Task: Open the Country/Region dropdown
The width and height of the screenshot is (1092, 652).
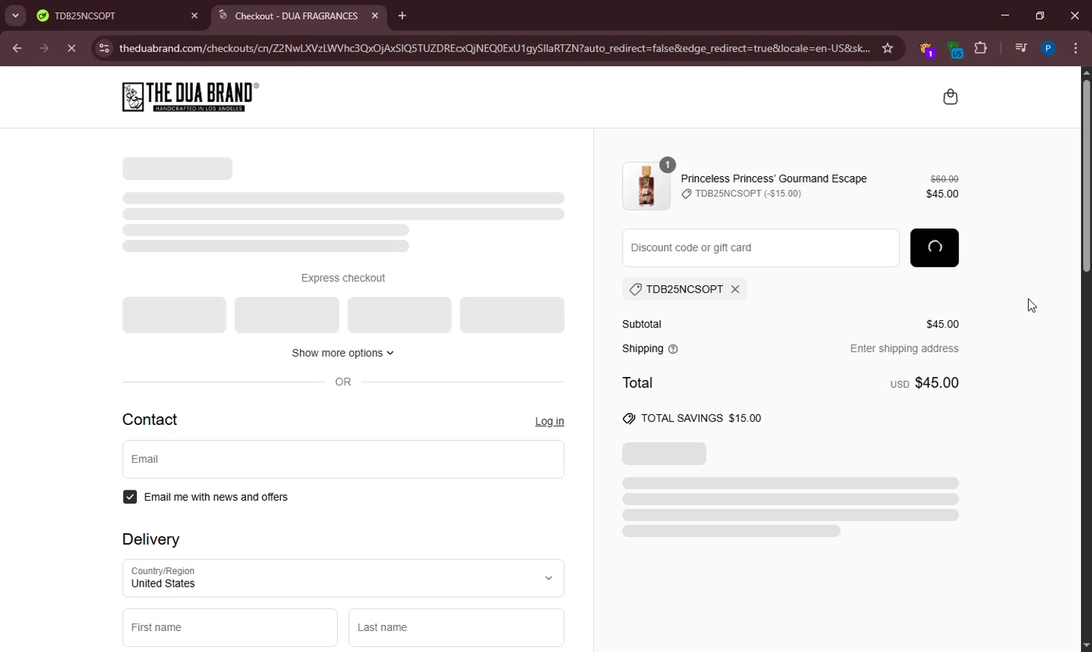Action: click(x=343, y=579)
